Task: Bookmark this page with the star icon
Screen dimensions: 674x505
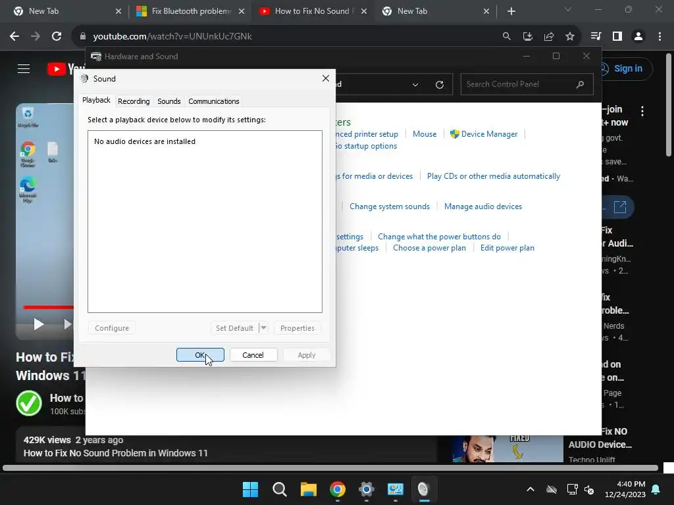Action: click(x=570, y=37)
